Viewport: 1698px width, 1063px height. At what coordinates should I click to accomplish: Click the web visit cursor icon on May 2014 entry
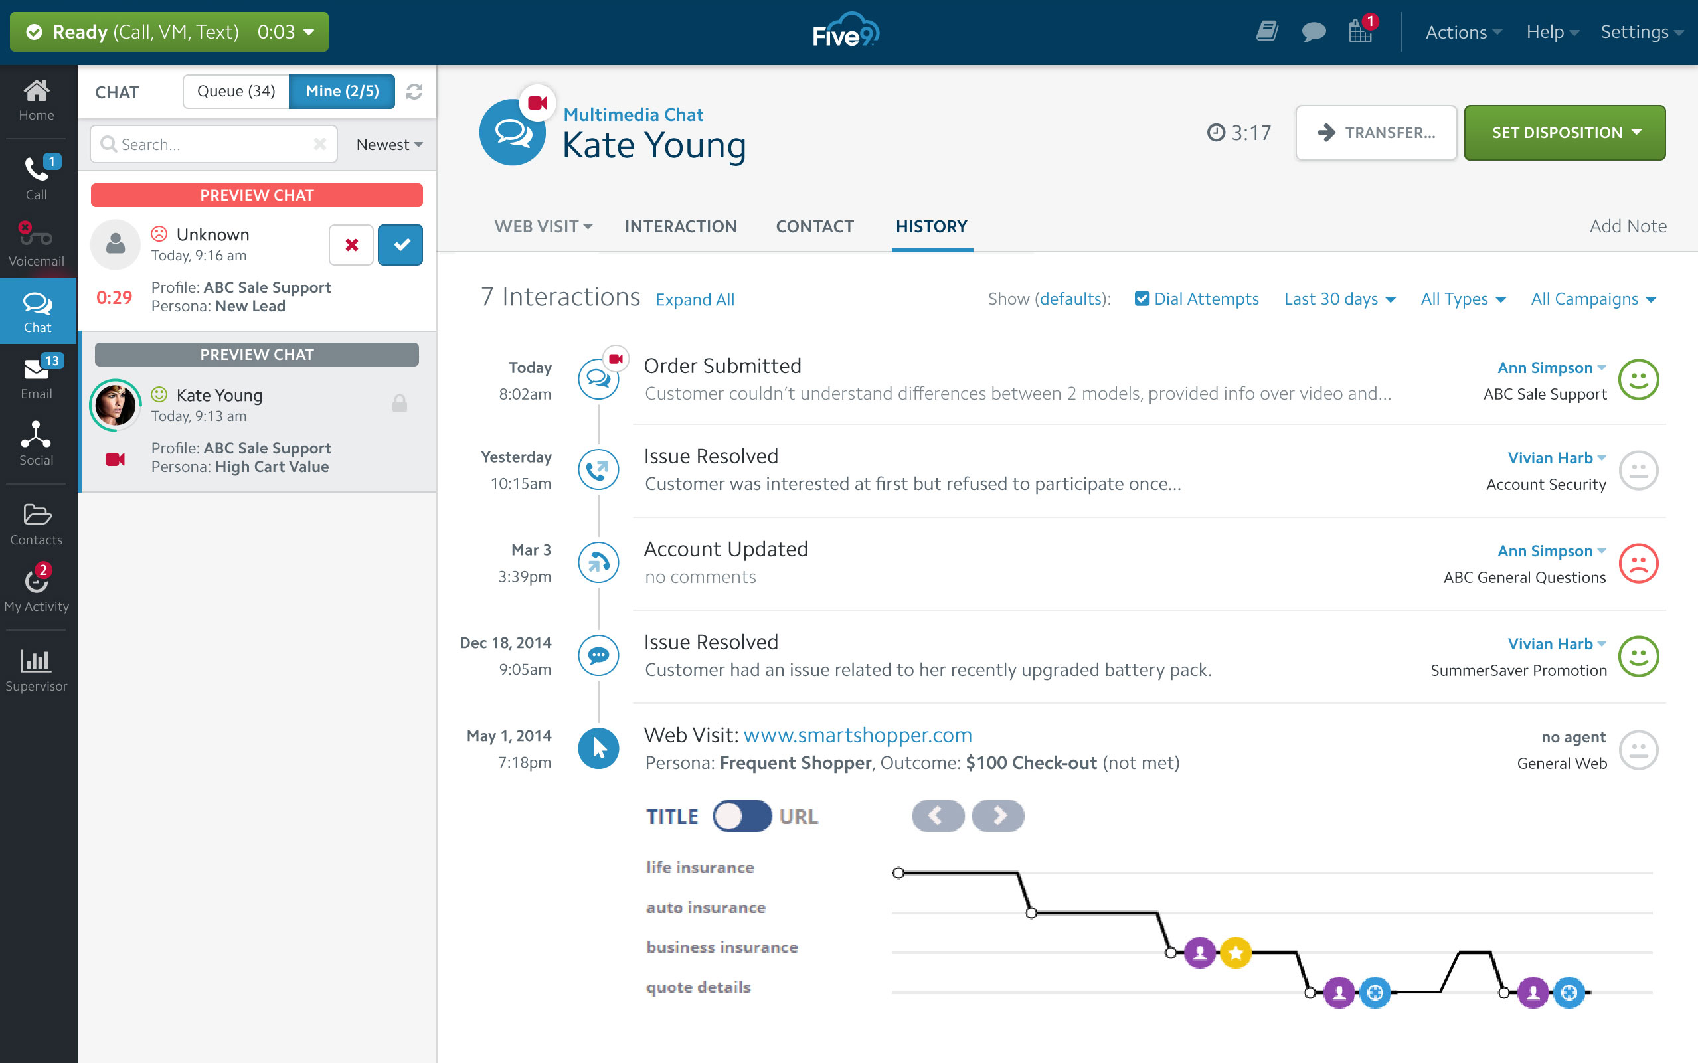tap(598, 747)
